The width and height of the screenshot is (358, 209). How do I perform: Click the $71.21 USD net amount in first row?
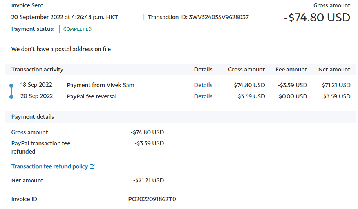[x=336, y=85]
